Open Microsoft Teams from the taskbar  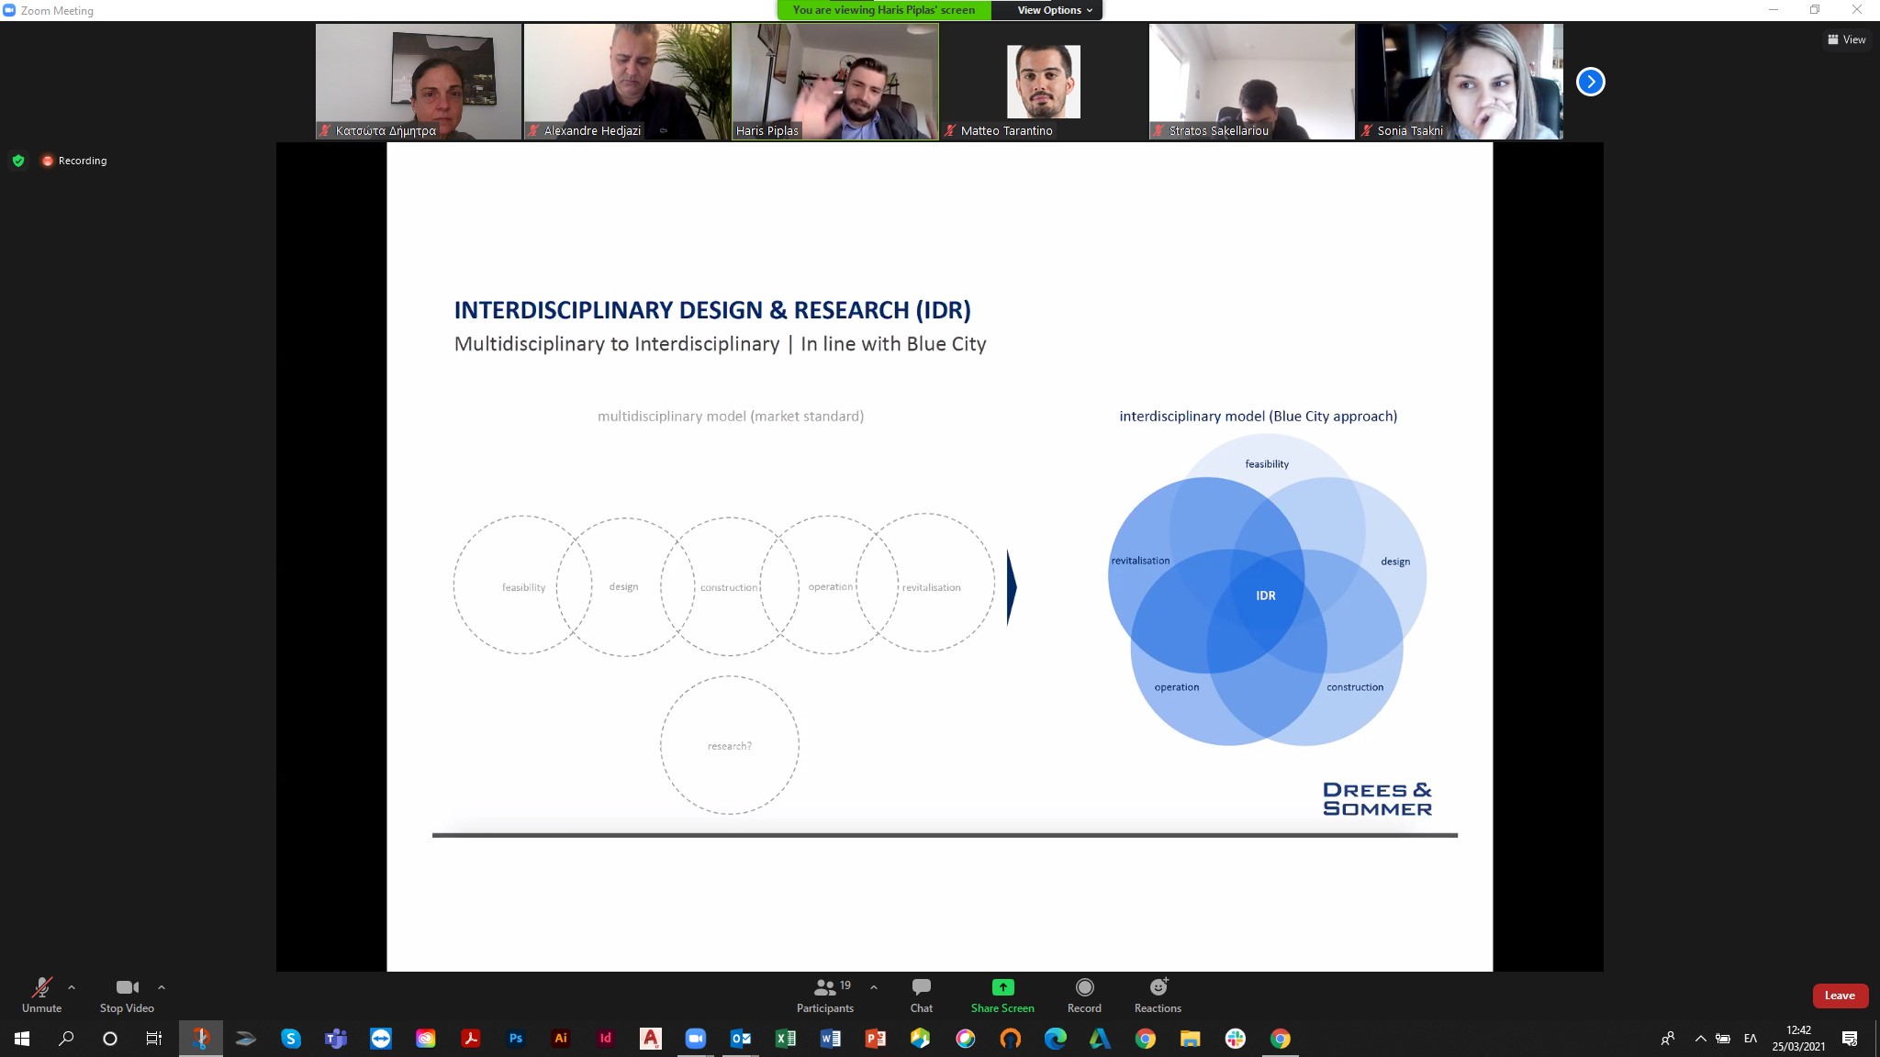click(336, 1039)
